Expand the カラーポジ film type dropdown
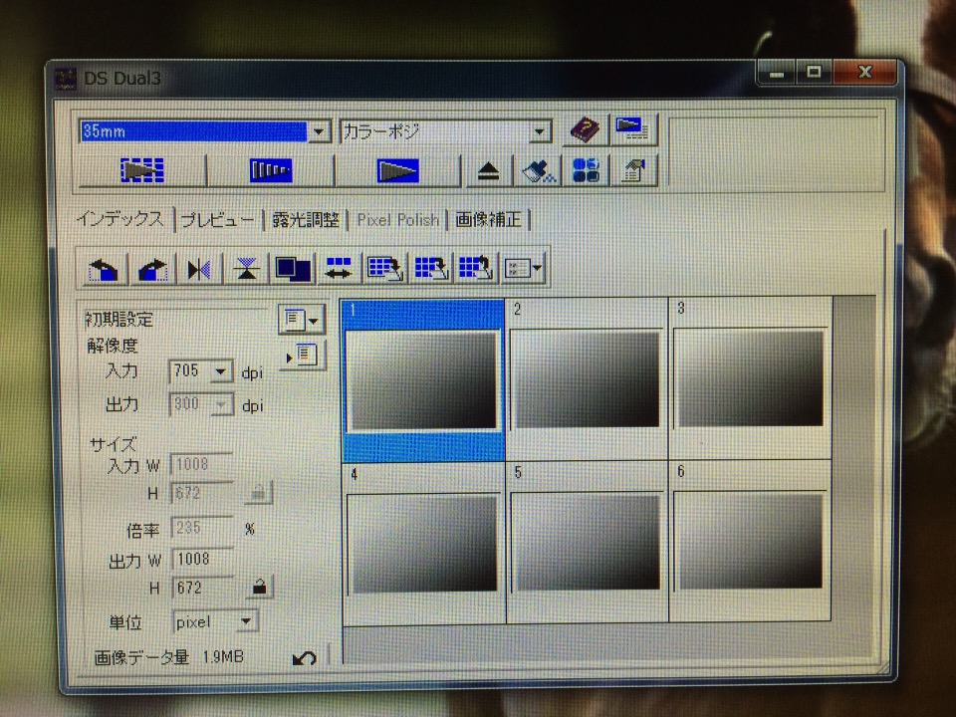 pyautogui.click(x=541, y=131)
